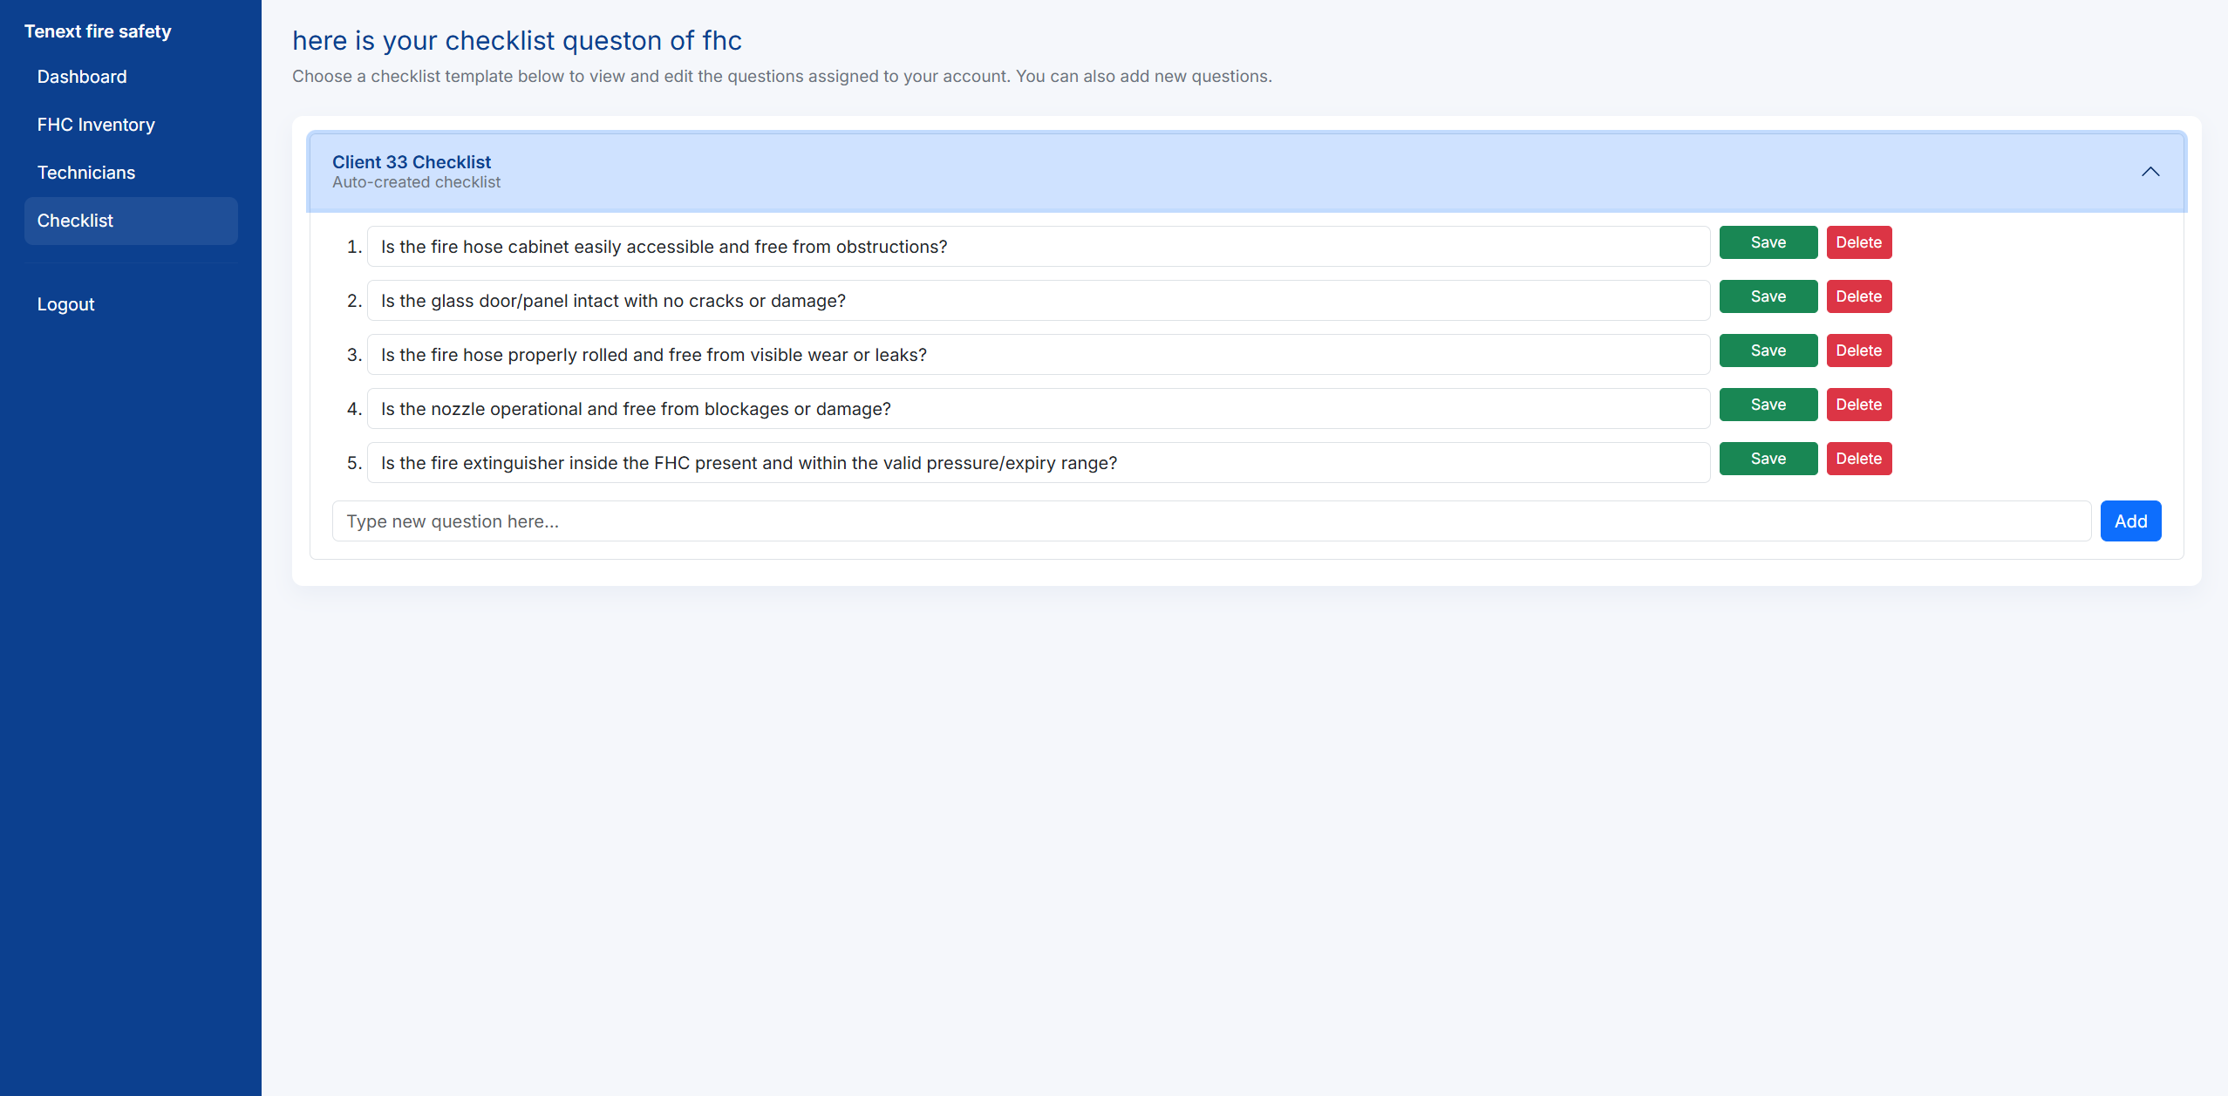Image resolution: width=2228 pixels, height=1096 pixels.
Task: Delete the fire hose rolled question
Action: 1858,351
